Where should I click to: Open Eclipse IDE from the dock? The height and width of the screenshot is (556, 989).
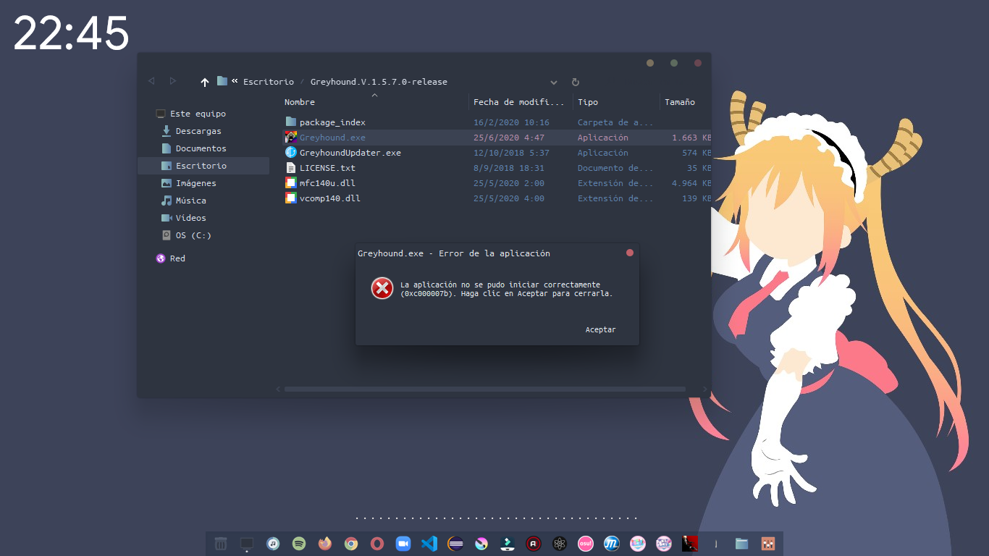455,544
